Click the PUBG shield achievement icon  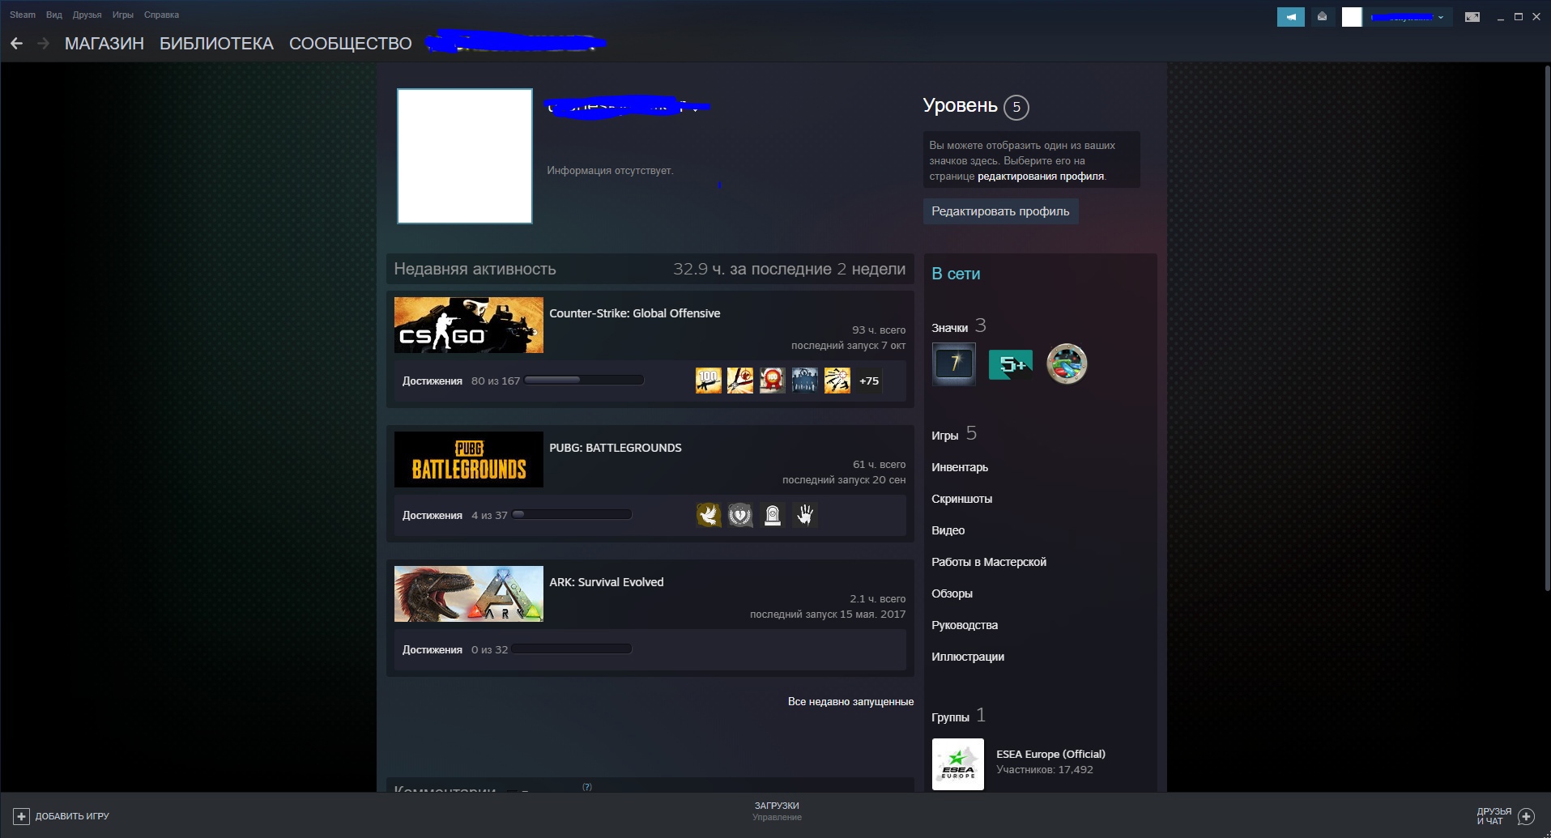[x=740, y=515]
